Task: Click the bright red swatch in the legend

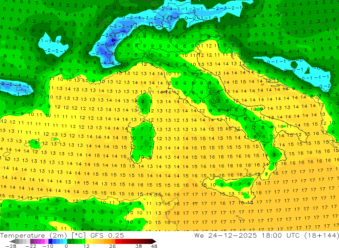Action: (x=117, y=241)
